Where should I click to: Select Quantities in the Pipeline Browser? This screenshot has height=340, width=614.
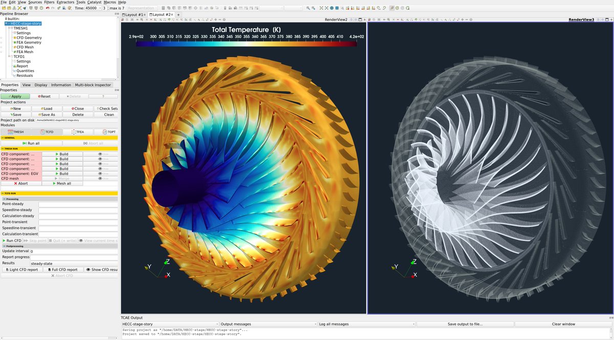pos(25,71)
